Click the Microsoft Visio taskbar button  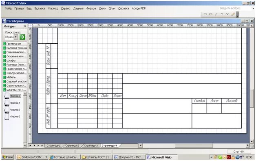[x=161, y=157]
